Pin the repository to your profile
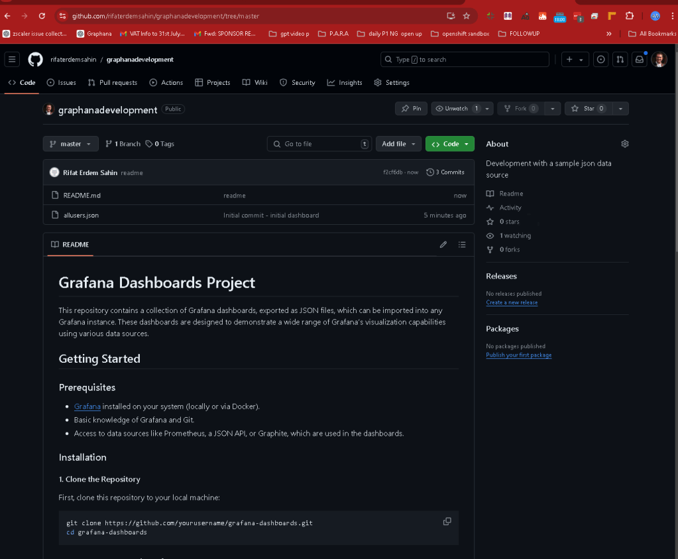The image size is (678, 559). pyautogui.click(x=411, y=109)
